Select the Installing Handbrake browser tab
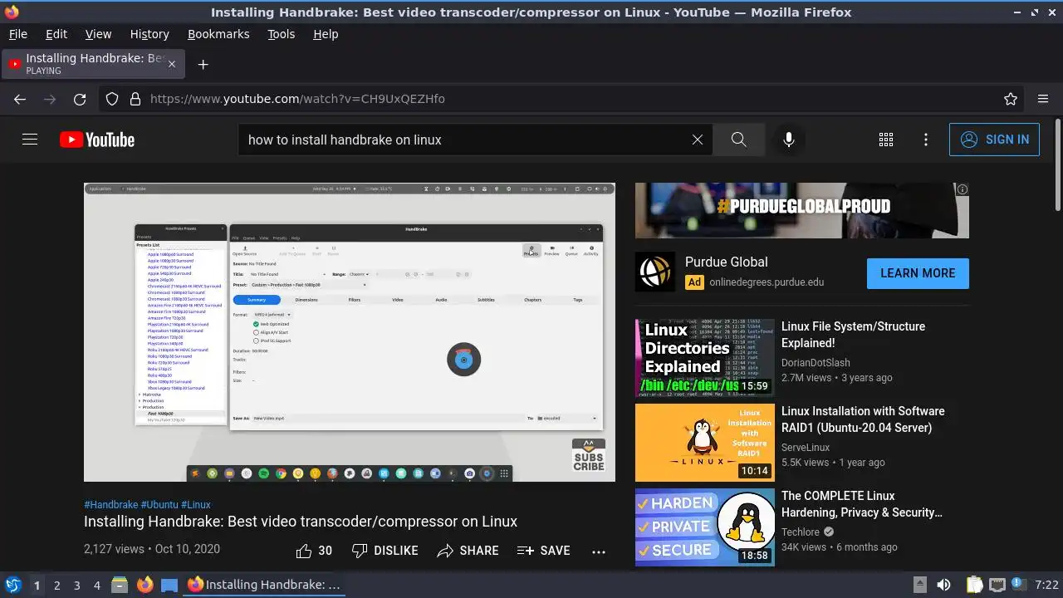 (x=92, y=63)
